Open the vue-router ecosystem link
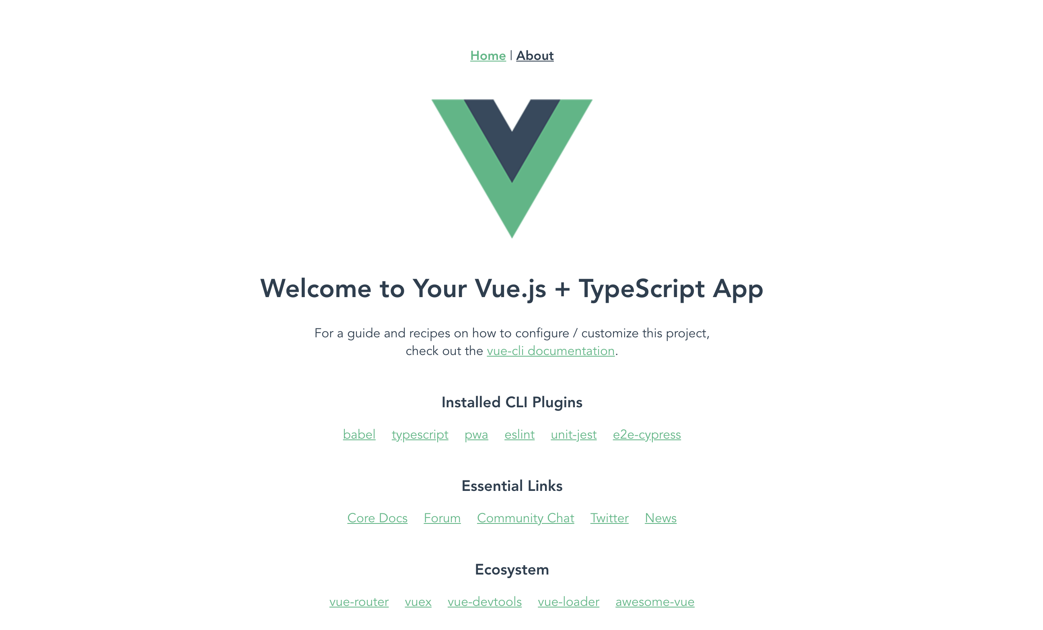The height and width of the screenshot is (630, 1043). tap(359, 602)
